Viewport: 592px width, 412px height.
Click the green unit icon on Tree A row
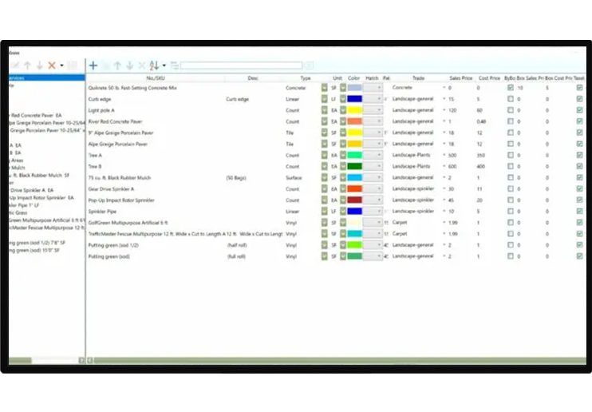pyautogui.click(x=343, y=155)
